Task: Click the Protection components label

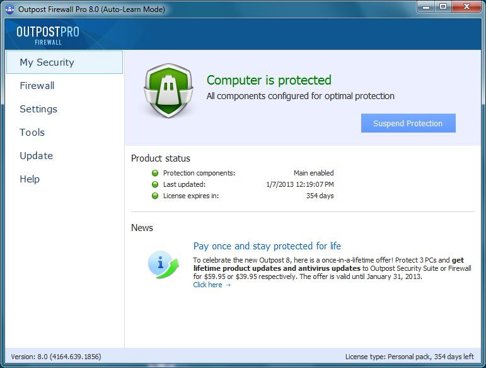Action: (x=199, y=173)
